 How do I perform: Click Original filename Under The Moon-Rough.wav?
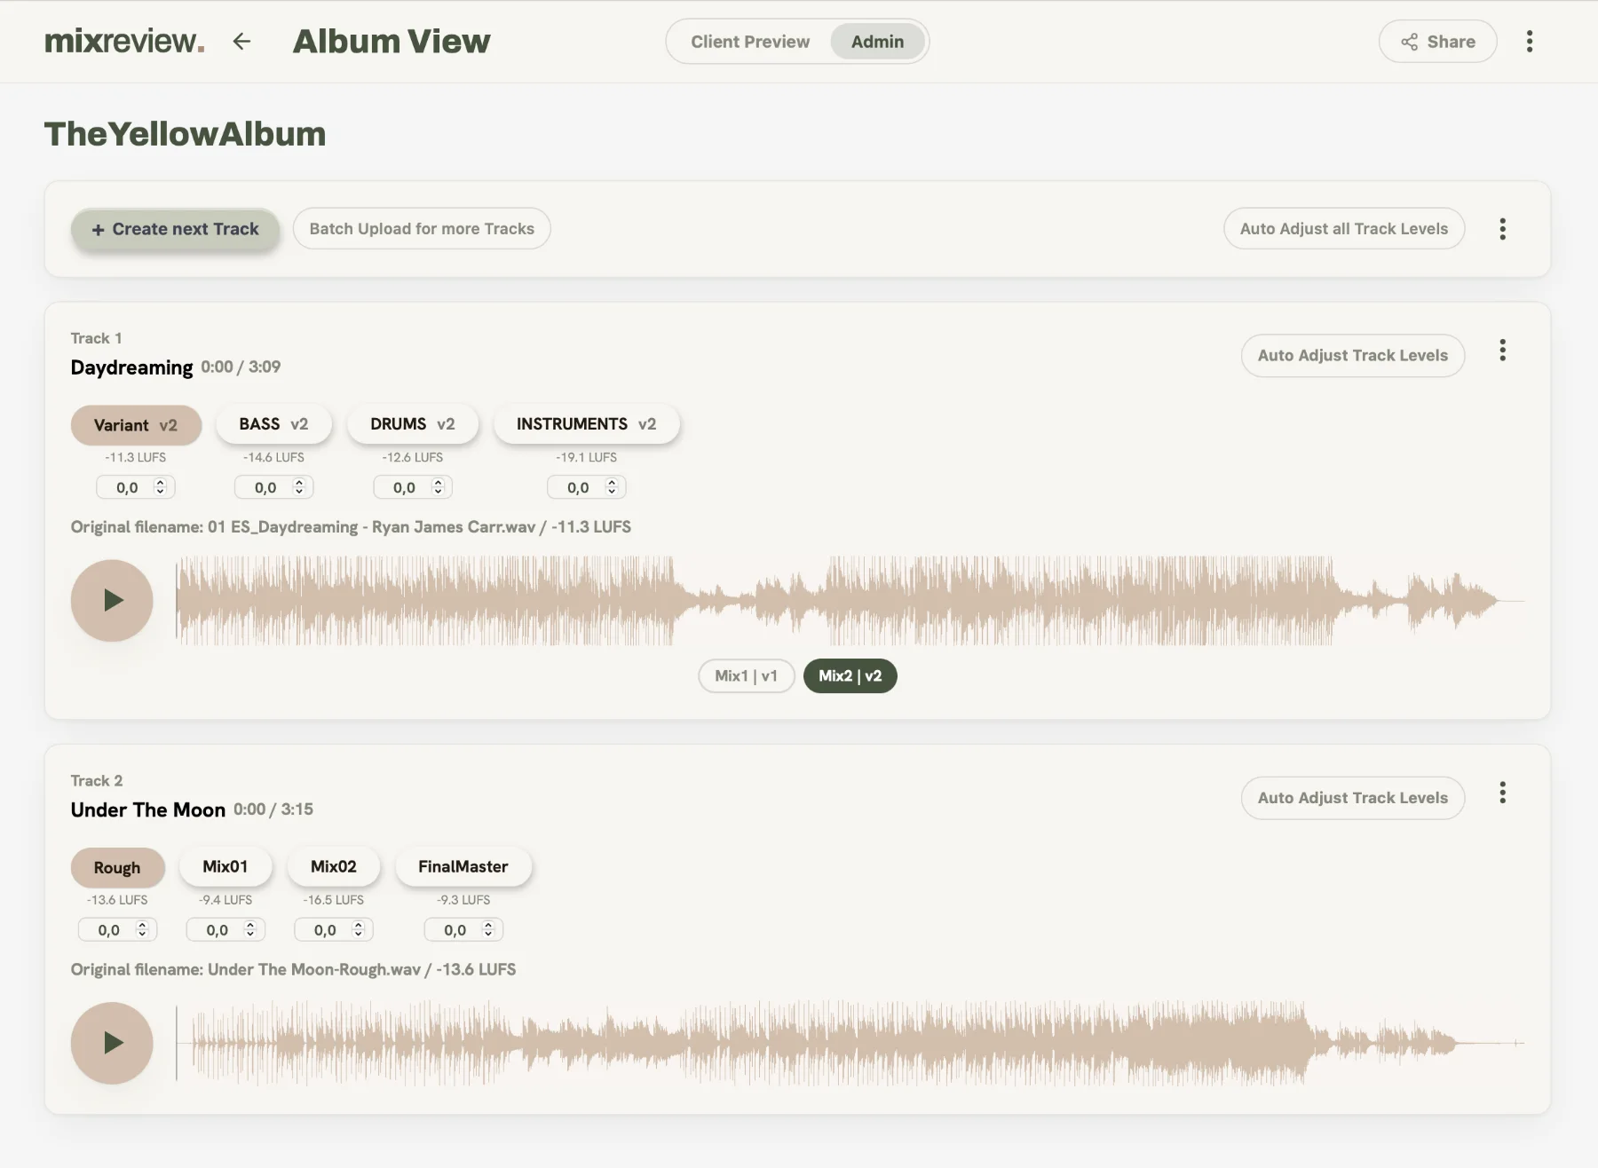[293, 969]
